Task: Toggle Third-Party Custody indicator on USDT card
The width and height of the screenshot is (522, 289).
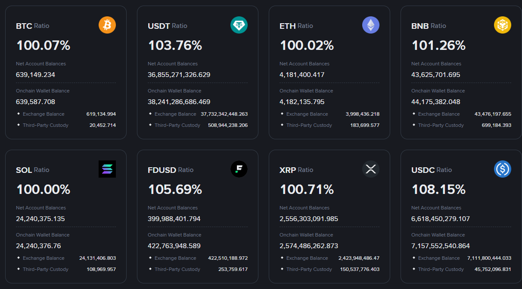Action: [177, 125]
